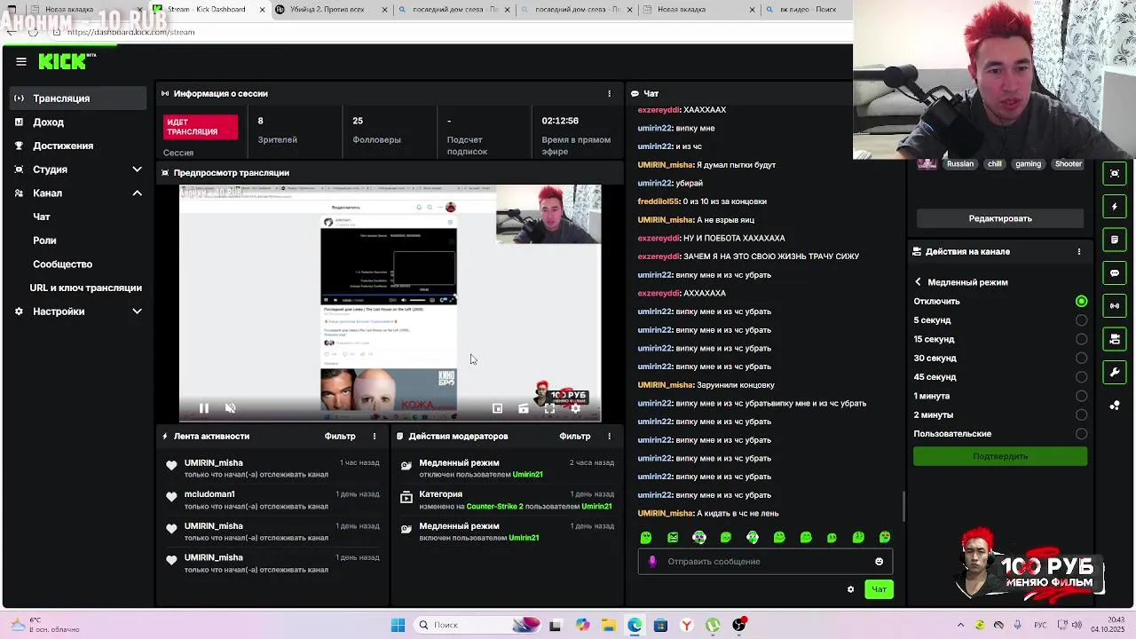Viewport: 1136px width, 639px height.
Task: Click the lightning bolt sidebar icon
Action: click(x=1115, y=207)
